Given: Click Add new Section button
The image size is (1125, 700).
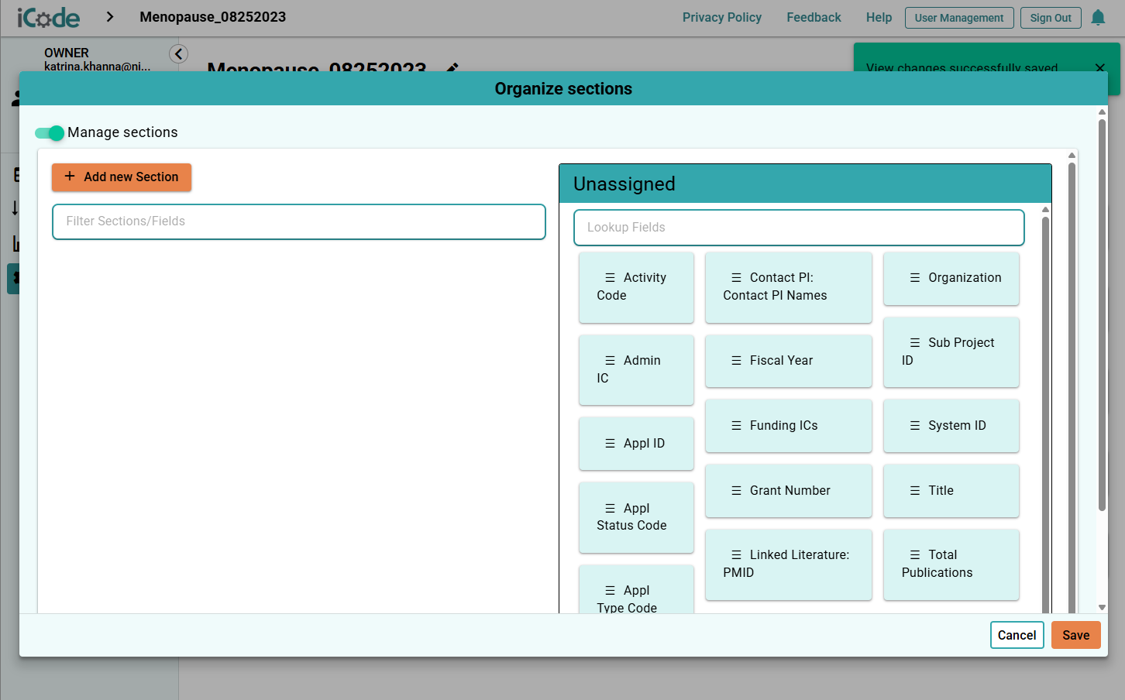Looking at the screenshot, I should 122,177.
